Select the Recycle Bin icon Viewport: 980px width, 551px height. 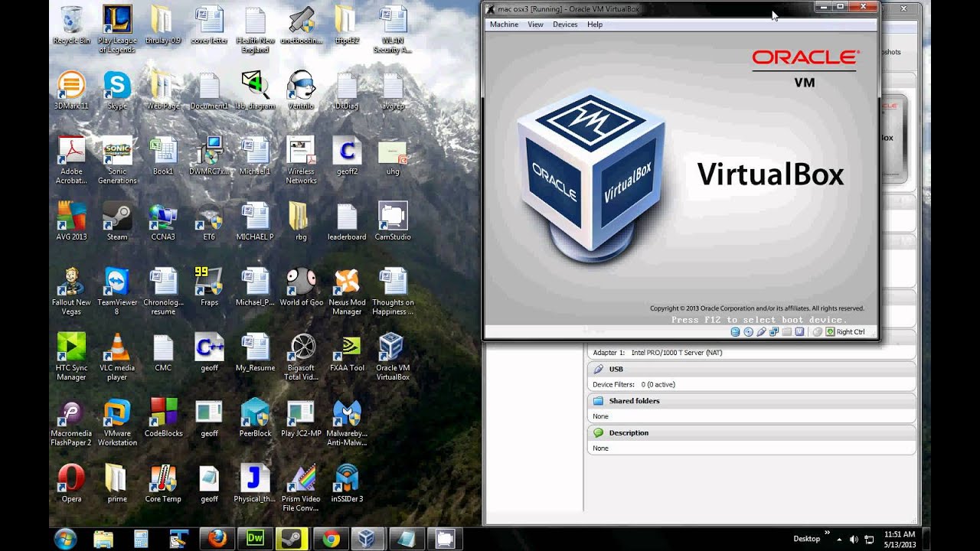(x=71, y=25)
